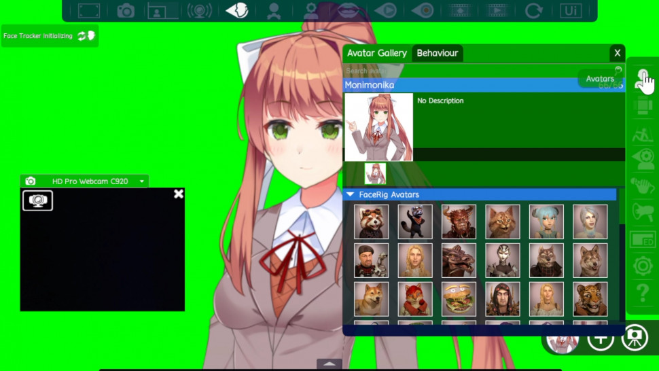Select the dark-haired horned man avatar
Screen dimensions: 659x371
click(x=502, y=299)
